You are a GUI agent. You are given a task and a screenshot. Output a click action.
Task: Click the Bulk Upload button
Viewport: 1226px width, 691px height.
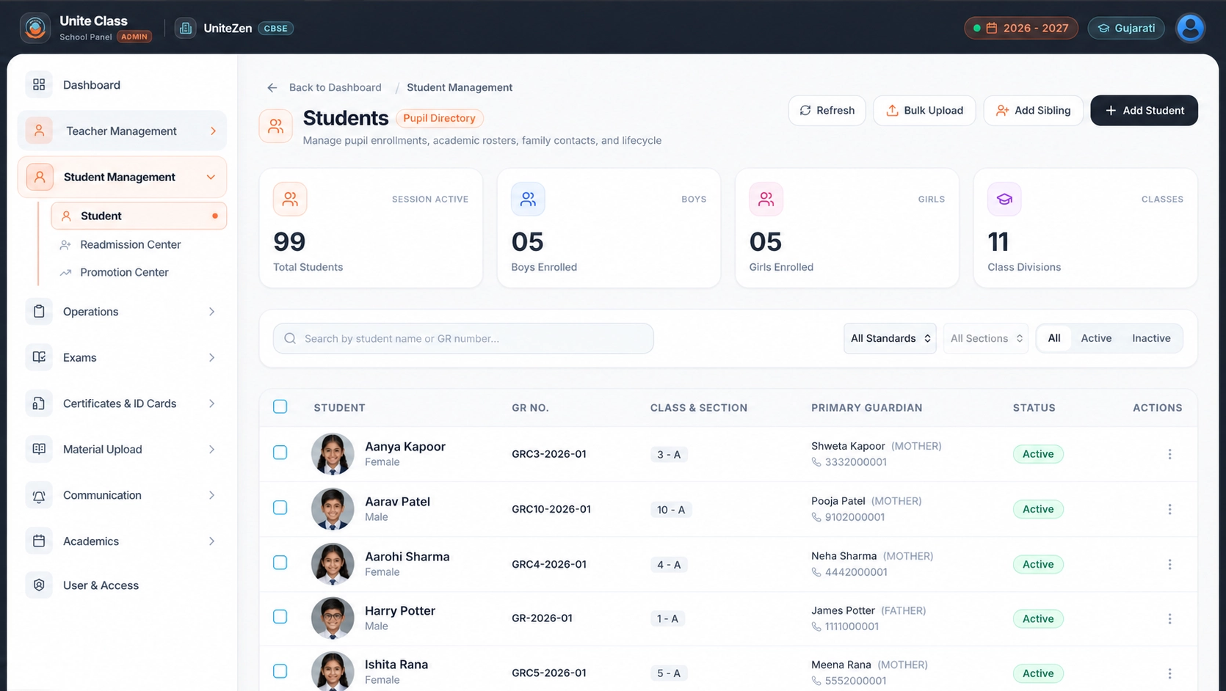pos(924,110)
